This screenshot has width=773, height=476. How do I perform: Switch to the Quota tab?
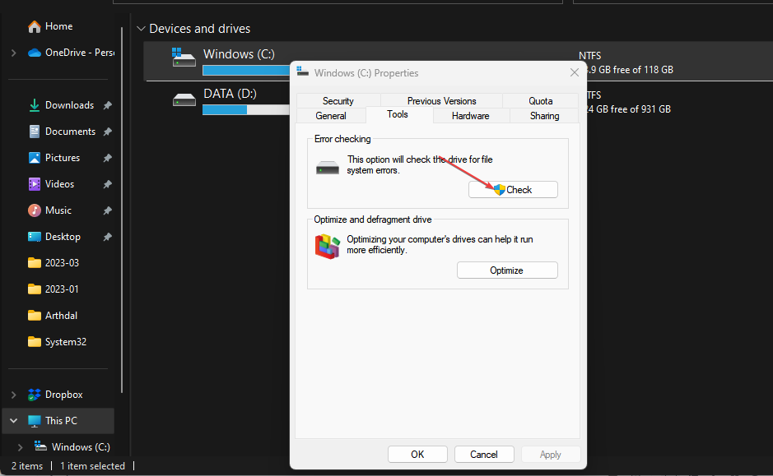(x=540, y=101)
